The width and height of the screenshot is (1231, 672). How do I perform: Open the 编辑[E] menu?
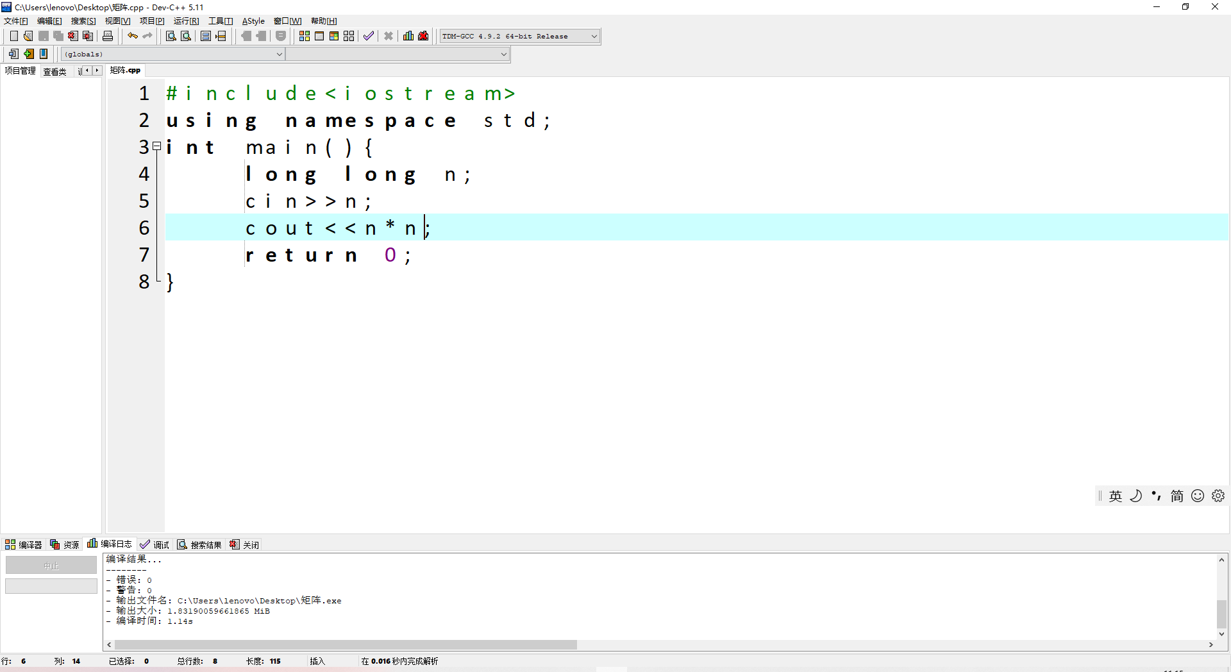[49, 21]
